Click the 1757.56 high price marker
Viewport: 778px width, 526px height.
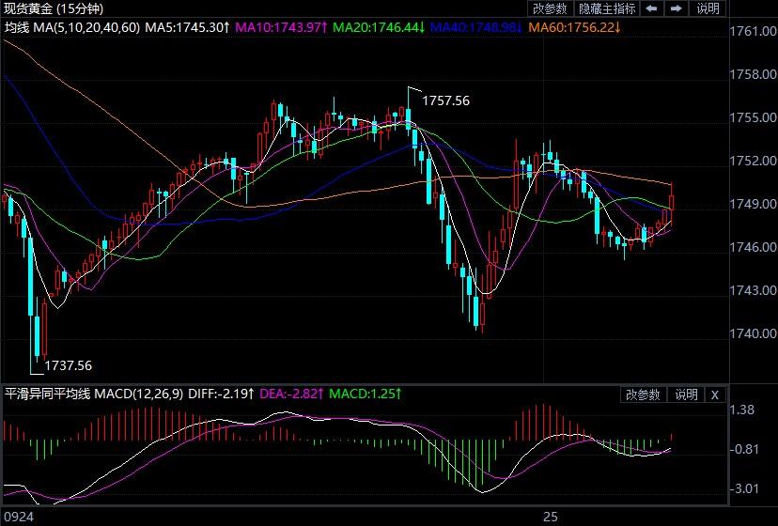[445, 101]
